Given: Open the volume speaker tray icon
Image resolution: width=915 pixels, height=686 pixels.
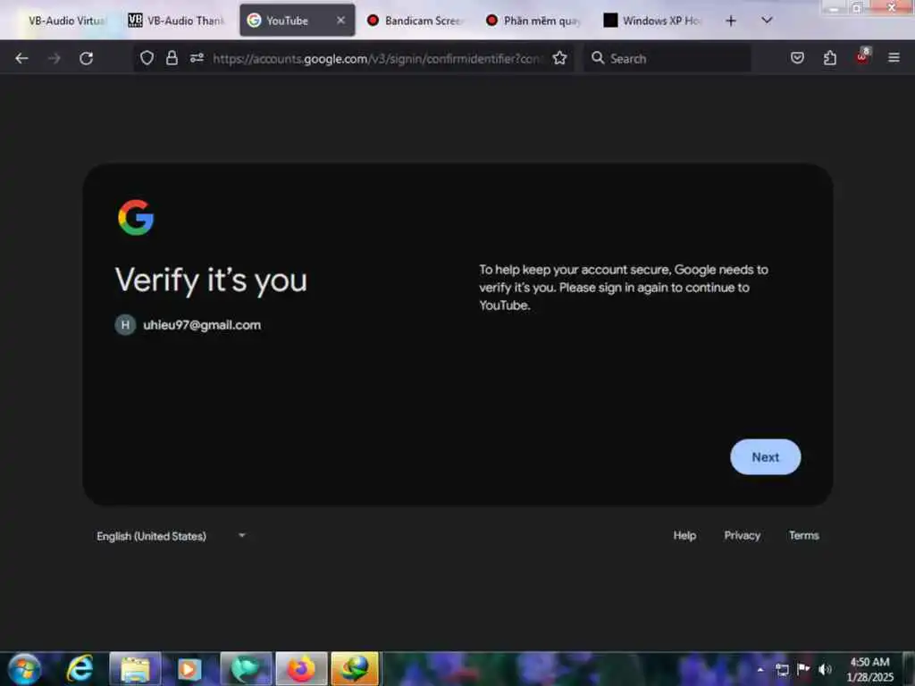Looking at the screenshot, I should tap(825, 669).
